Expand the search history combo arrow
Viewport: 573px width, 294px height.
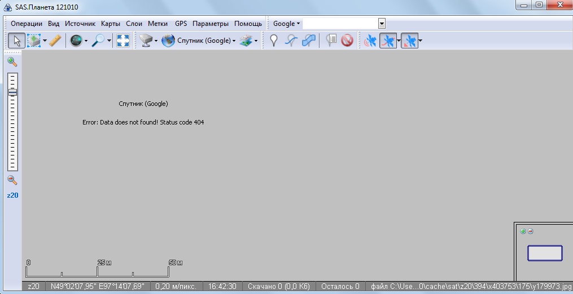tap(382, 24)
